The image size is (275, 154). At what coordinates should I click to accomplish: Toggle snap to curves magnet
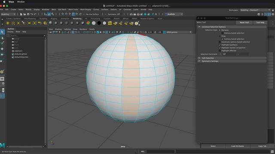coord(66,14)
